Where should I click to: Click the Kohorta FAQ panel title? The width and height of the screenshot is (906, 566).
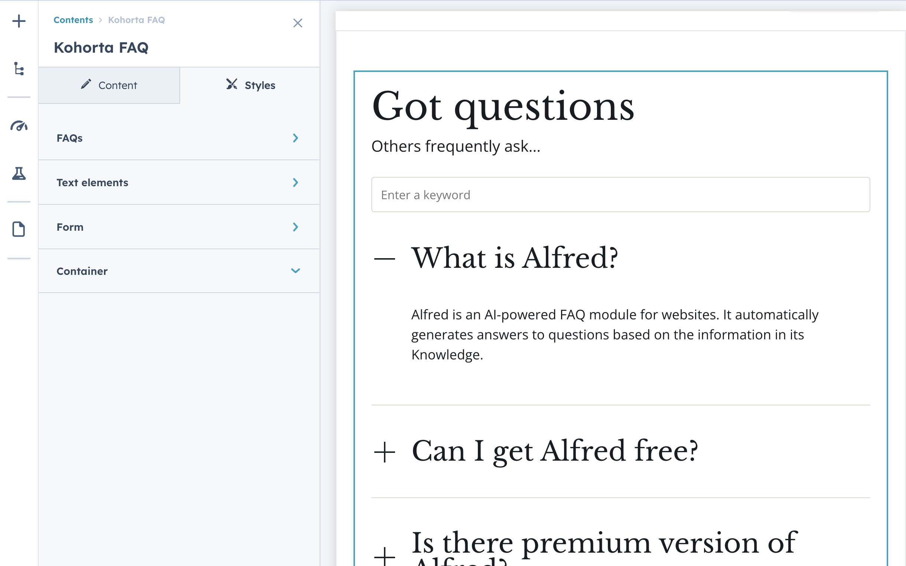click(101, 47)
